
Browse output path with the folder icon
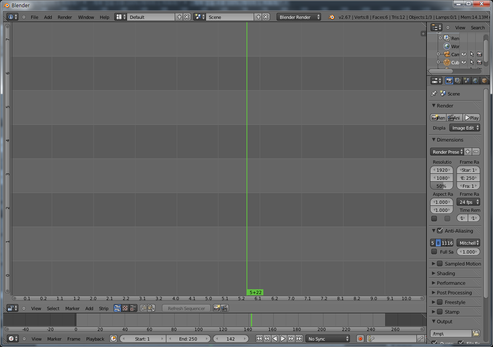tap(476, 333)
